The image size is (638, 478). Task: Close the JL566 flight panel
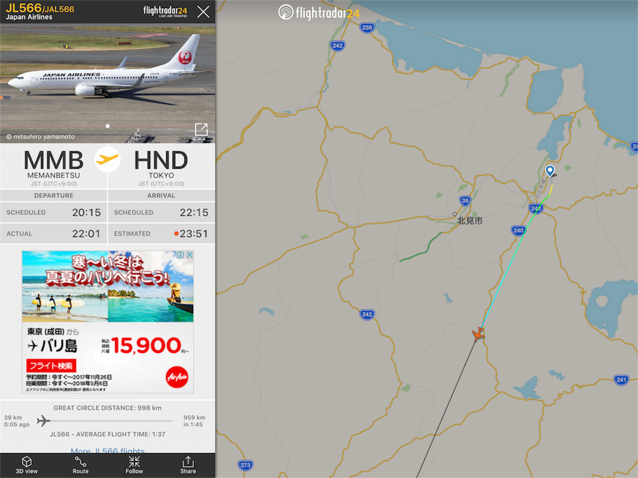click(203, 12)
